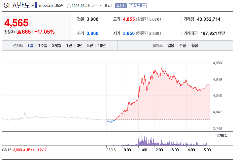
Task: Click the 하한가 2,730 text
Action: point(148,33)
